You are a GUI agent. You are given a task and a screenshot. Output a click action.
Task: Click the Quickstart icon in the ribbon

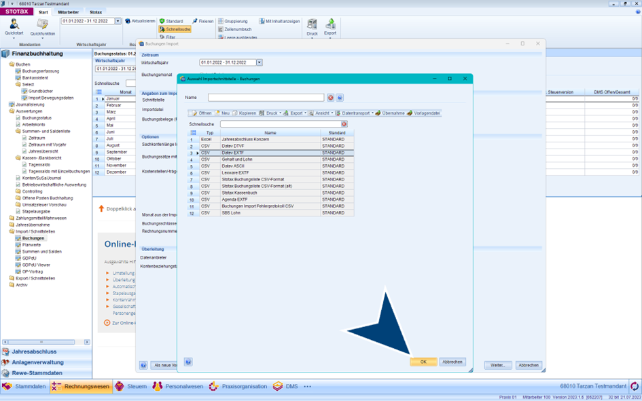[14, 25]
